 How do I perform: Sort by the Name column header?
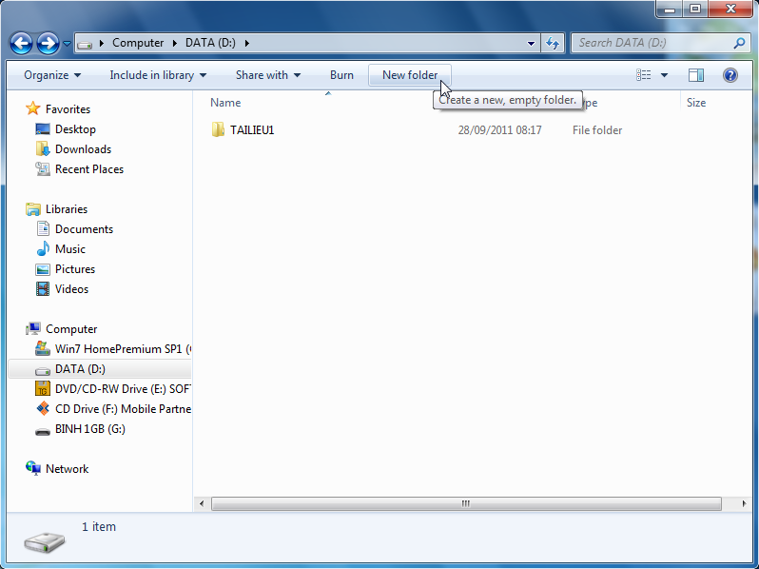[x=226, y=103]
